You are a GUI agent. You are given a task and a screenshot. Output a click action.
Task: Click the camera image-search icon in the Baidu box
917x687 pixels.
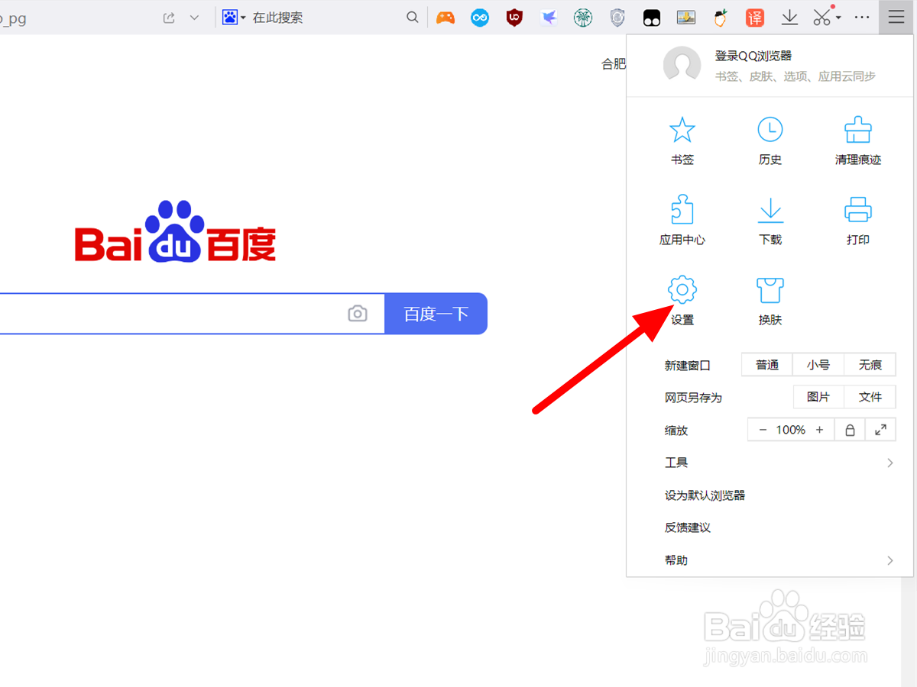[x=357, y=314]
